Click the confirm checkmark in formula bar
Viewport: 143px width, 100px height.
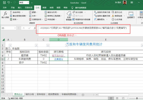pos(29,28)
